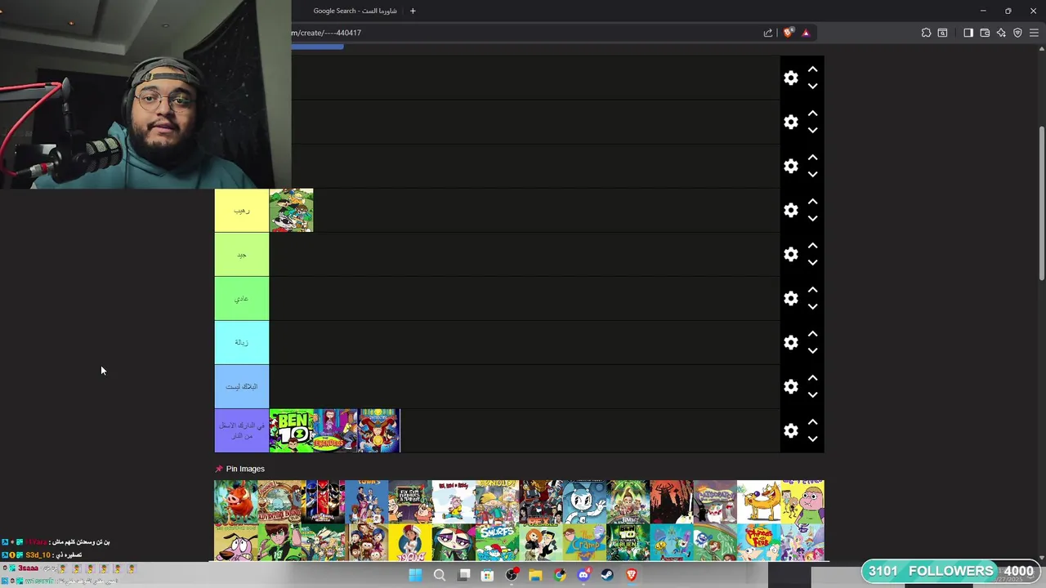The height and width of the screenshot is (588, 1046).
Task: Open Discord from the taskbar
Action: coord(583,575)
